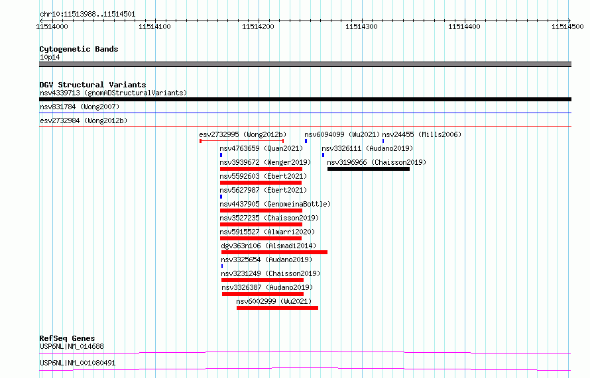Select the esv2732995 thin red interval bar
Viewport: 590px width, 378px height.
(241, 141)
